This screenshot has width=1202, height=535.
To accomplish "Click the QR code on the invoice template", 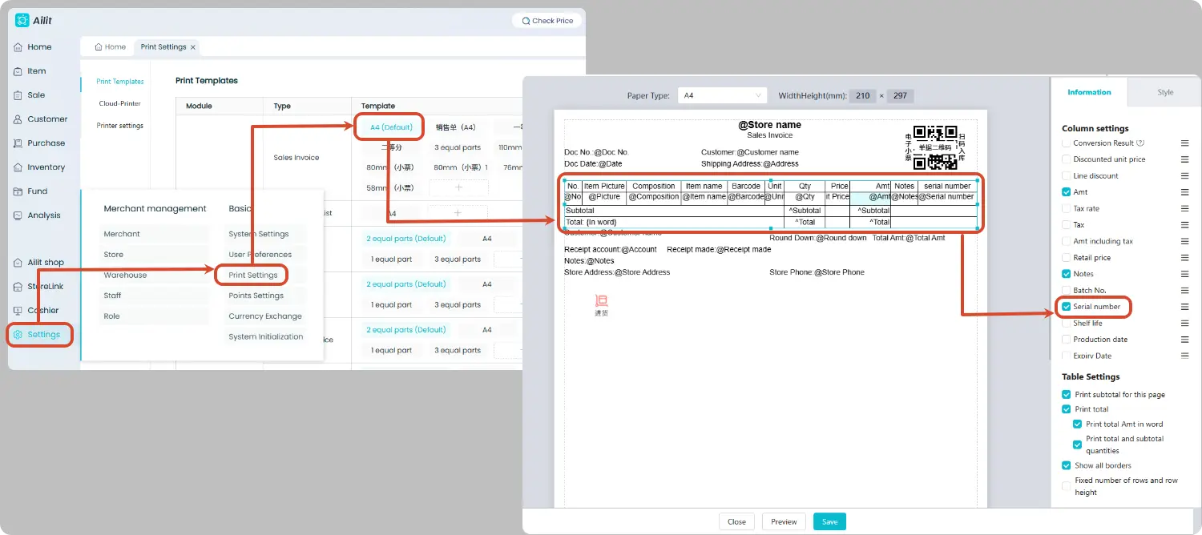I will click(x=935, y=147).
